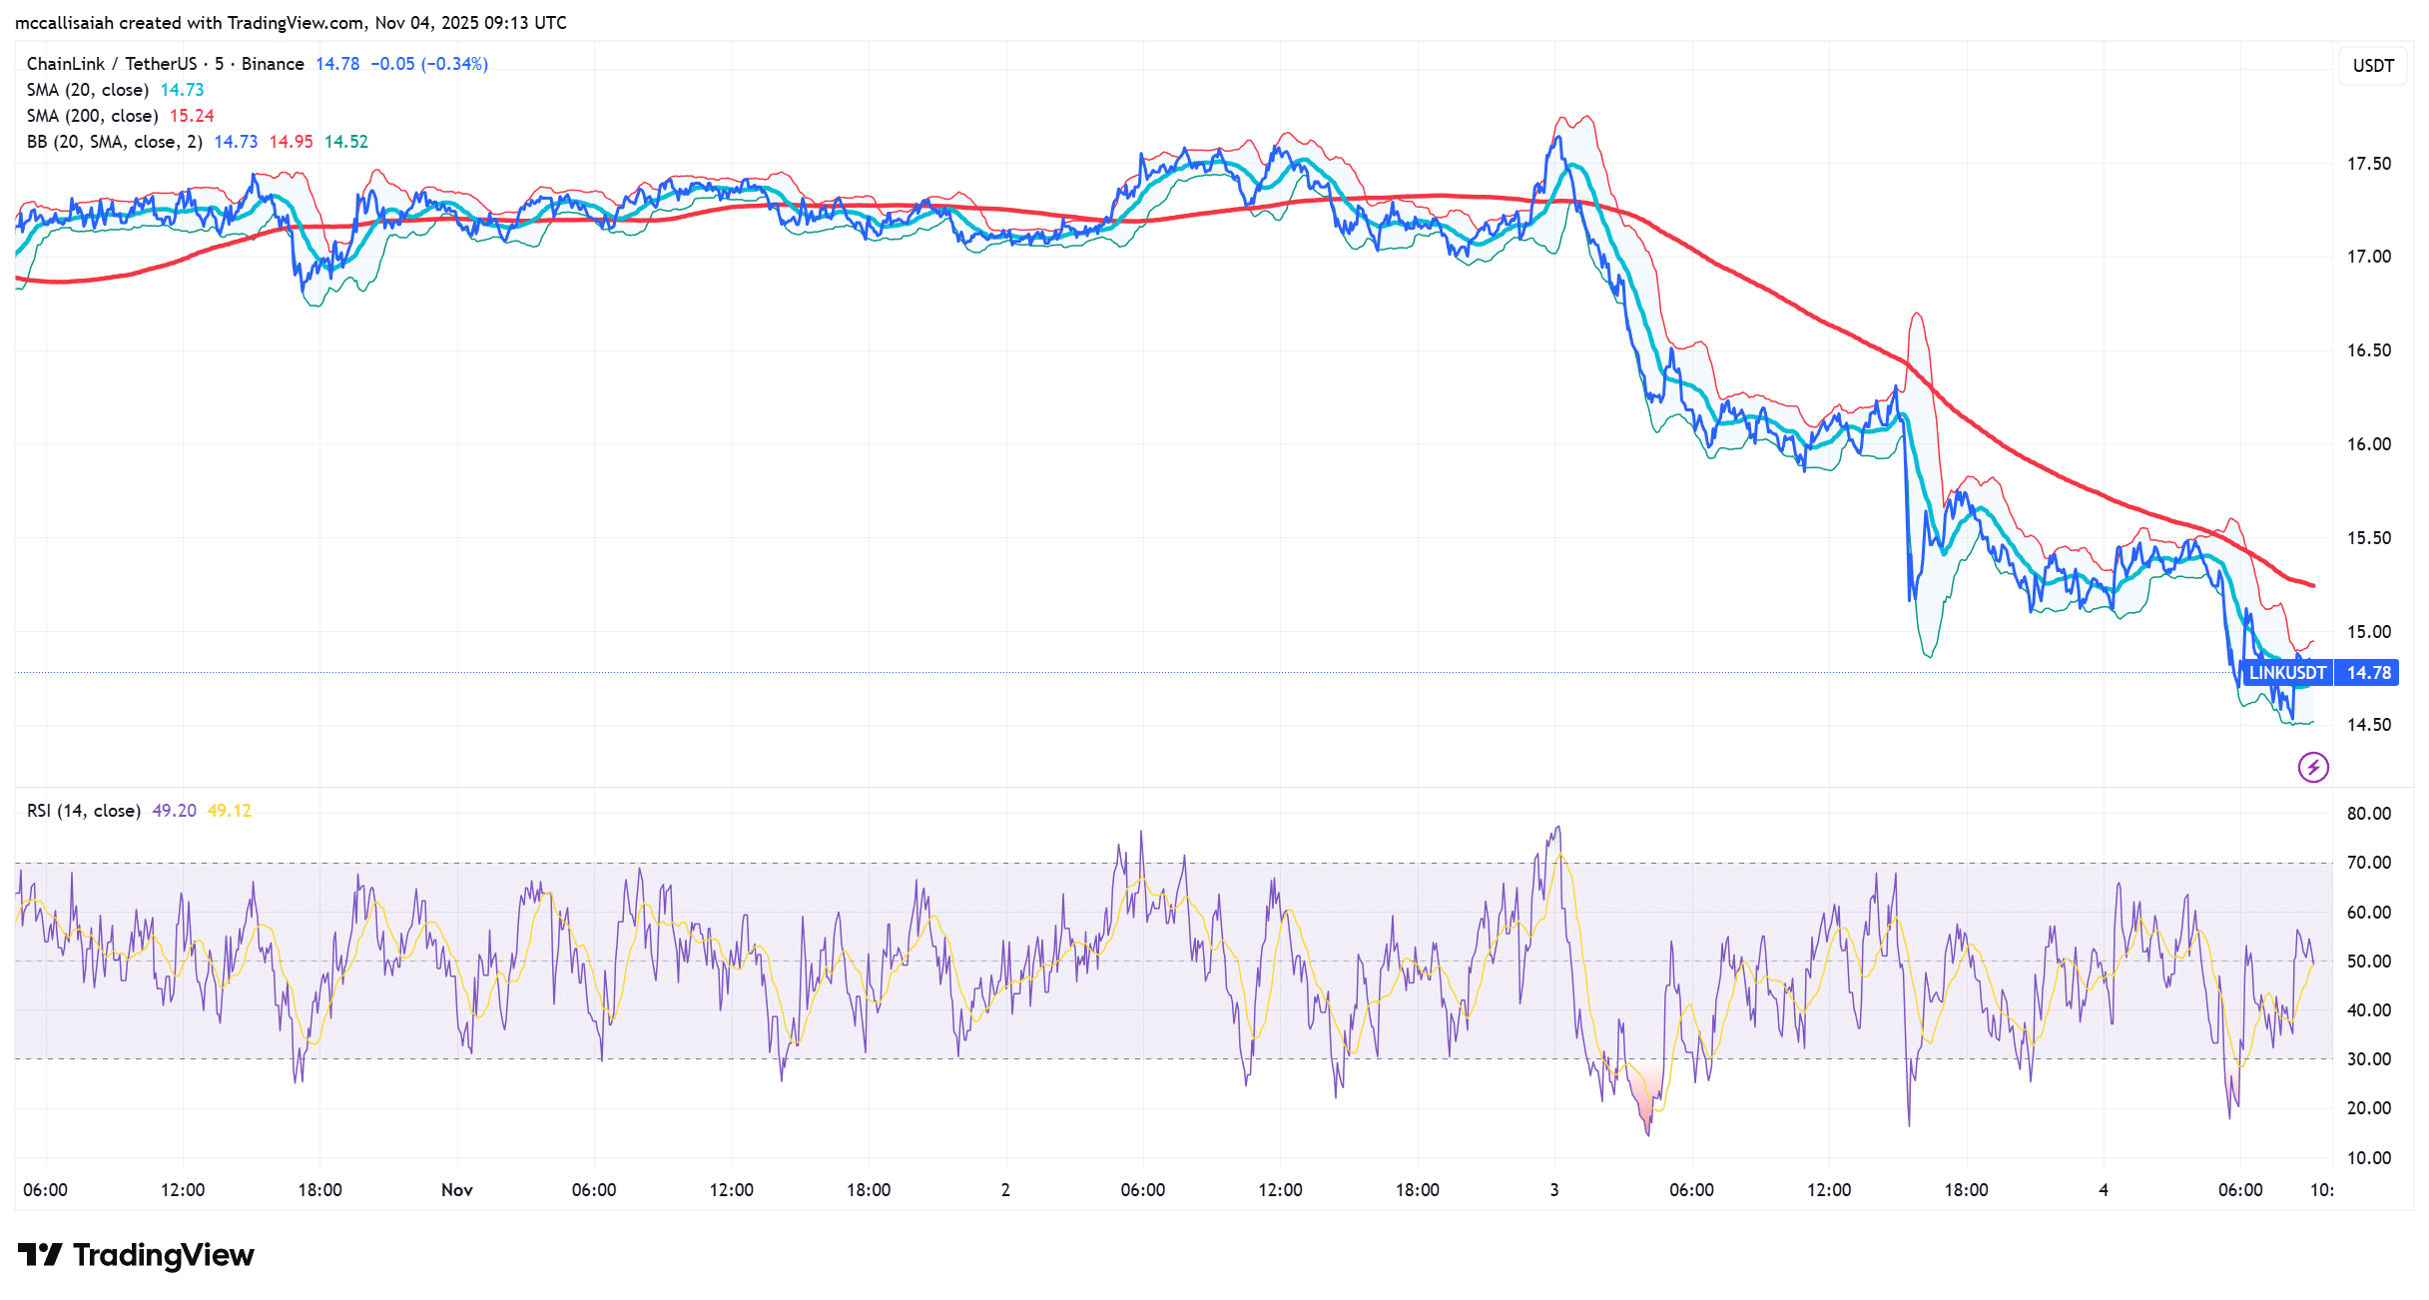Screen dimensions: 2429x1300
Task: Click the LINKUSDT symbol price tag
Action: [2286, 673]
